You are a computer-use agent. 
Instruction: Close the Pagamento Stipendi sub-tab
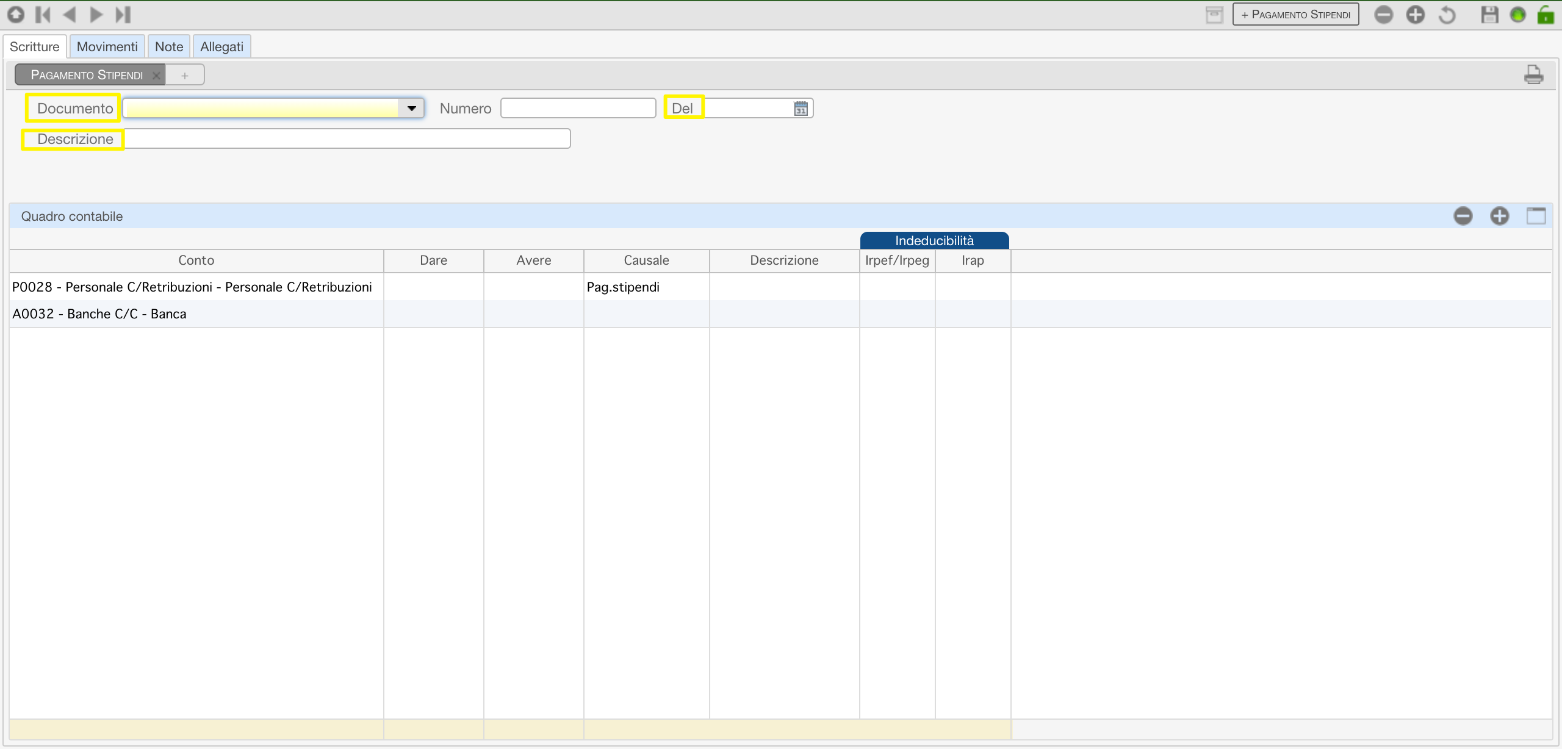tap(156, 75)
